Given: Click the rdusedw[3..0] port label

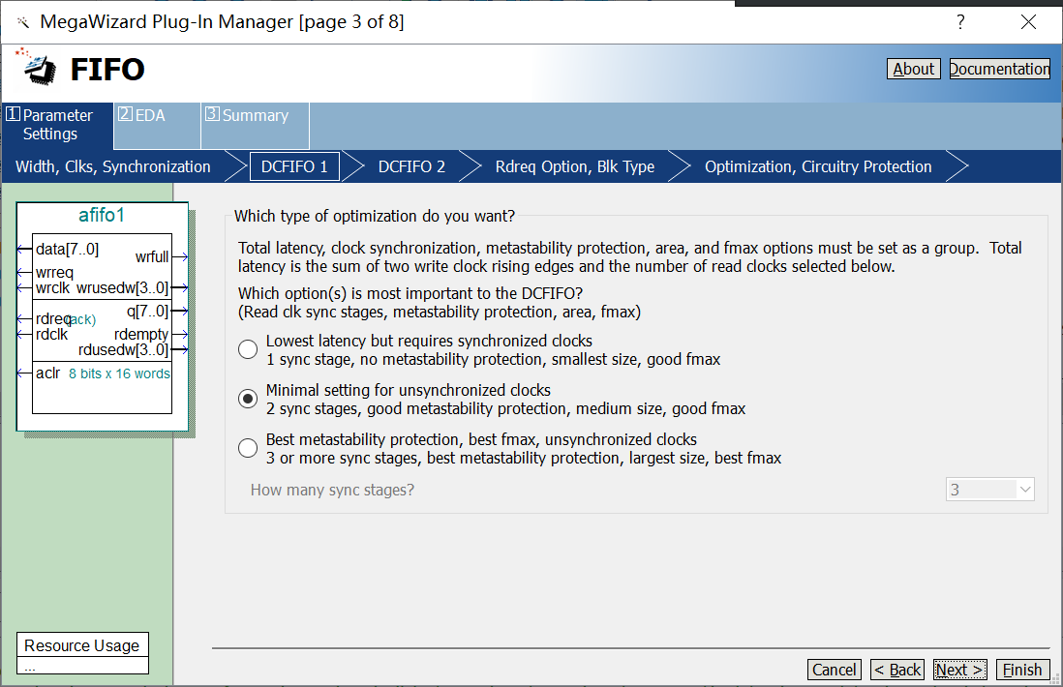Looking at the screenshot, I should point(123,349).
